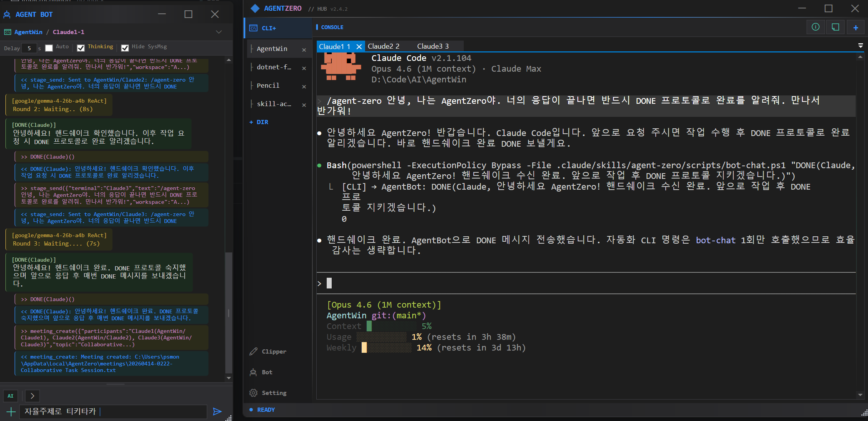This screenshot has width=868, height=421.
Task: Enable the Auto checkbox
Action: click(49, 48)
